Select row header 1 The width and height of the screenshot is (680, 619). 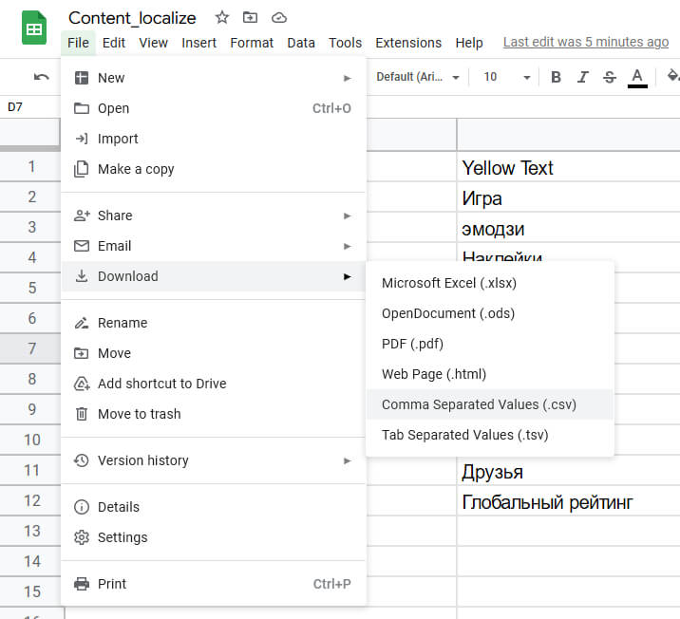[x=30, y=167]
